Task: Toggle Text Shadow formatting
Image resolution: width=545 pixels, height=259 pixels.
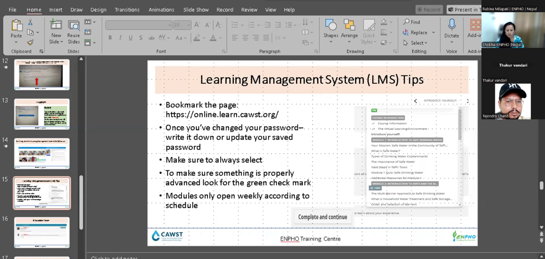Action: click(141, 38)
